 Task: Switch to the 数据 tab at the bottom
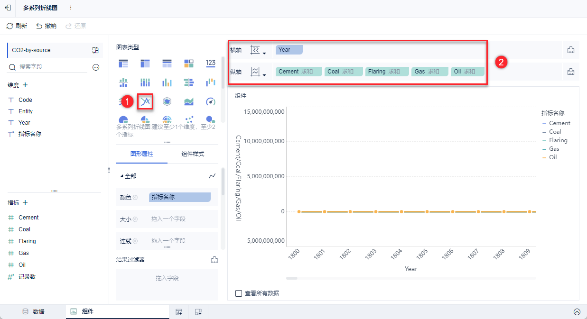[33, 312]
